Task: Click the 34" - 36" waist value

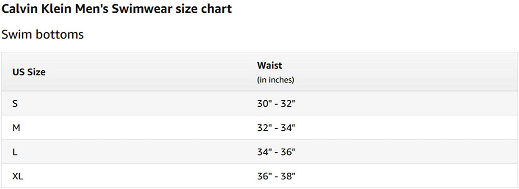Action: click(276, 152)
